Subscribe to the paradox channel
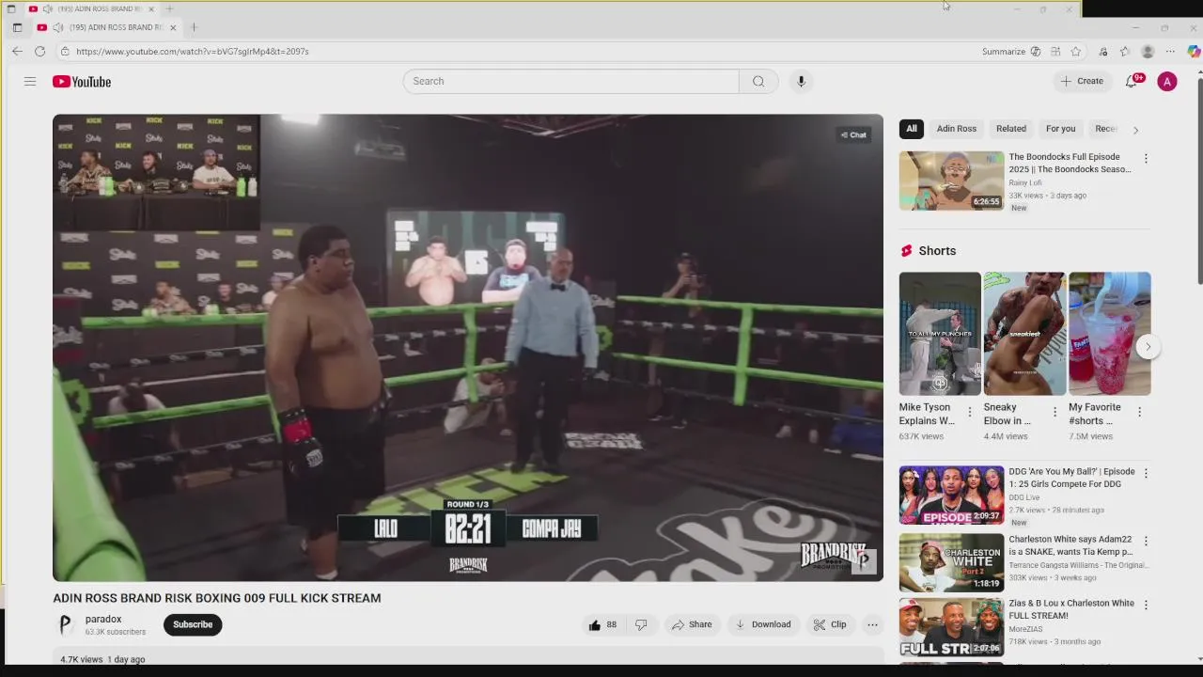 point(193,624)
